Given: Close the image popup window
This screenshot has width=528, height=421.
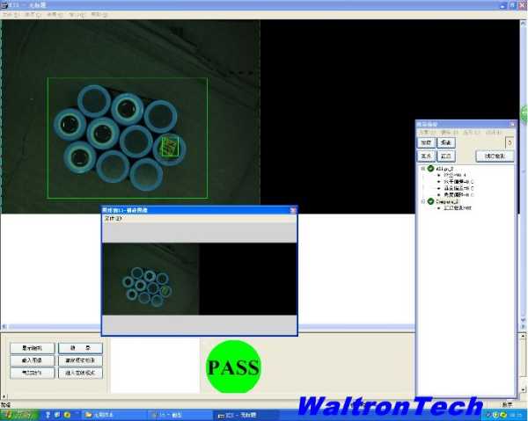Looking at the screenshot, I should coord(292,210).
